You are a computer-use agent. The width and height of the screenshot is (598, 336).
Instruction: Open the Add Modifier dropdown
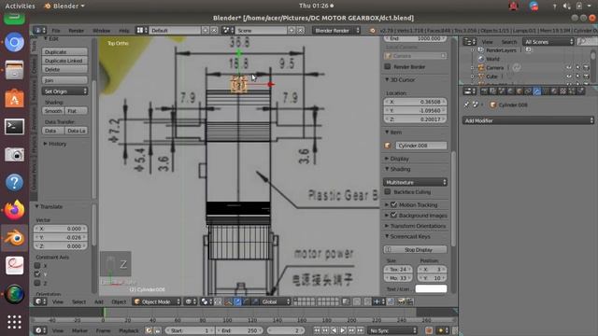(x=528, y=120)
